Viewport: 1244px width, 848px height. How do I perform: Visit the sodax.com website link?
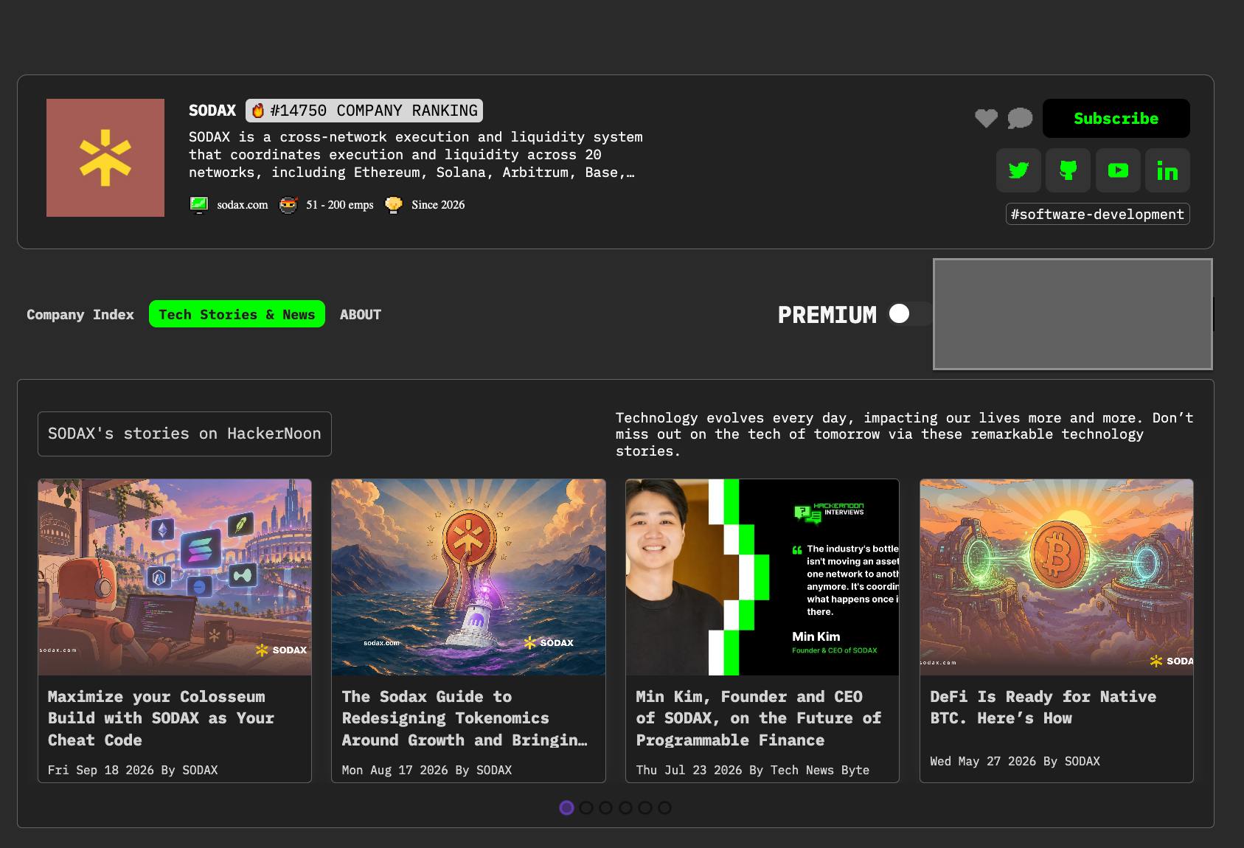click(x=243, y=205)
